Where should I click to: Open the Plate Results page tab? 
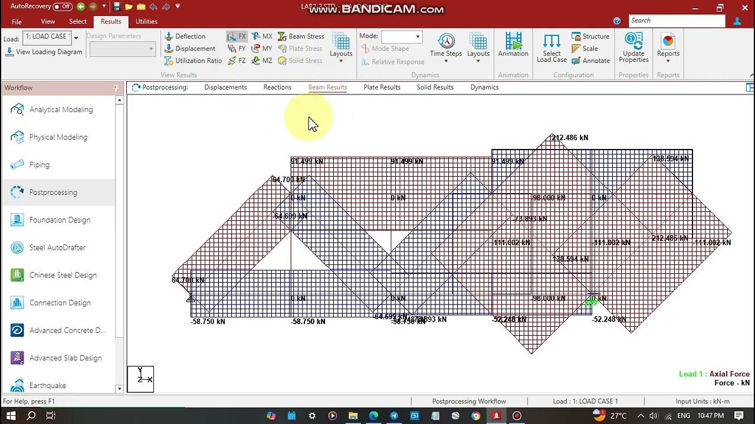pos(382,87)
